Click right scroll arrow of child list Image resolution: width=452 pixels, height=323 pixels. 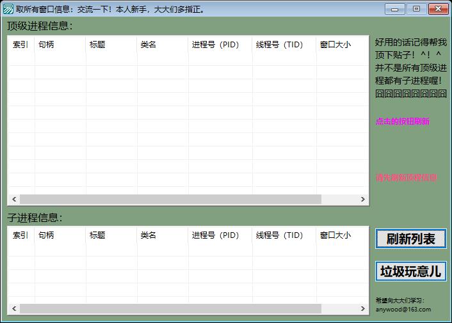362,308
